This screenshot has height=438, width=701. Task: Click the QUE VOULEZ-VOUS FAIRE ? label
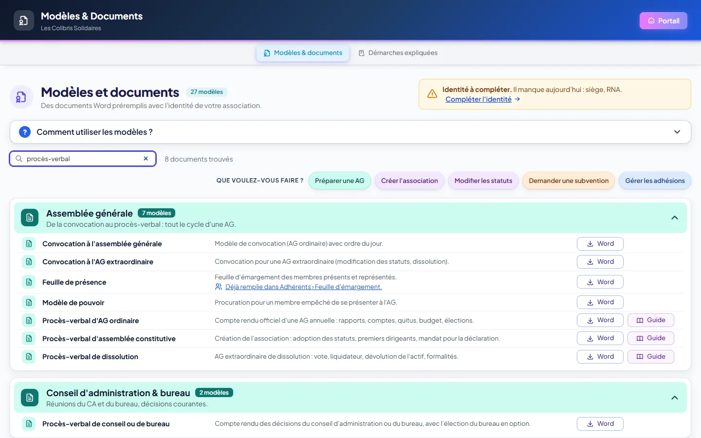(x=260, y=181)
